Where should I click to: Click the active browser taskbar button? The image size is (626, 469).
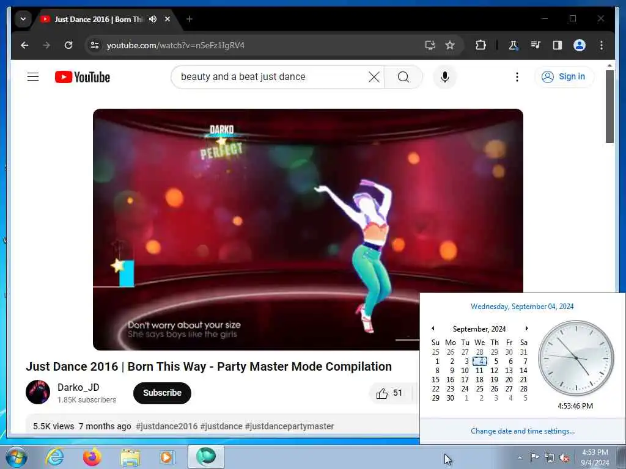206,457
